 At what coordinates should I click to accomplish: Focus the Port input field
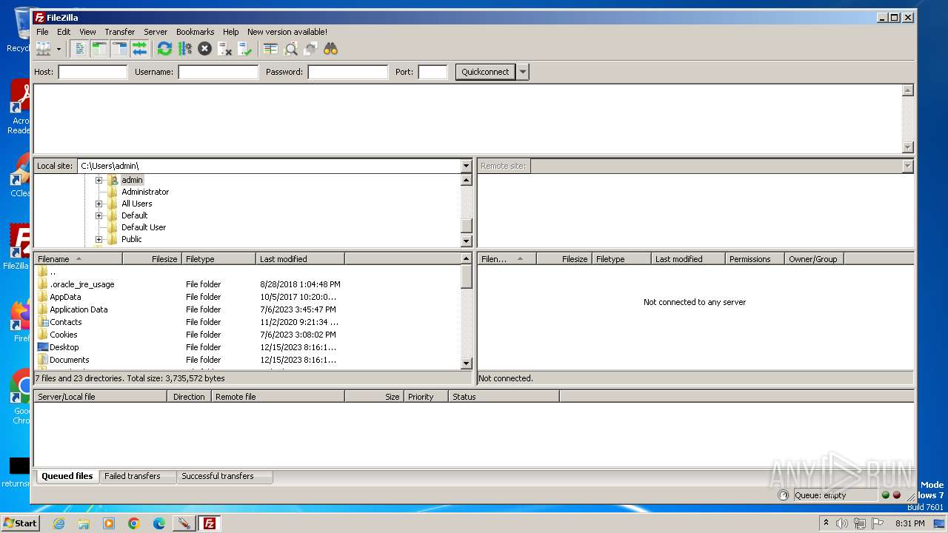[433, 72]
